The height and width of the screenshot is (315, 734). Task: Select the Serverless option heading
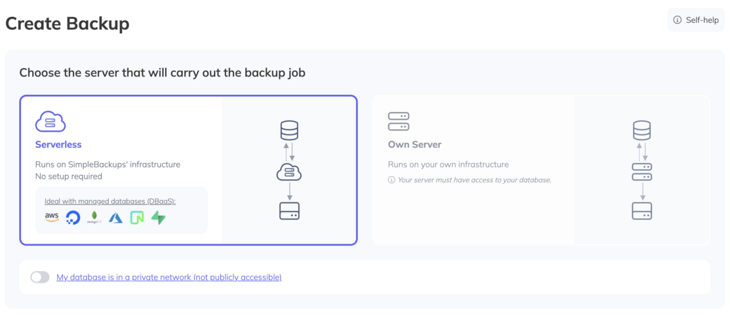pyautogui.click(x=58, y=145)
